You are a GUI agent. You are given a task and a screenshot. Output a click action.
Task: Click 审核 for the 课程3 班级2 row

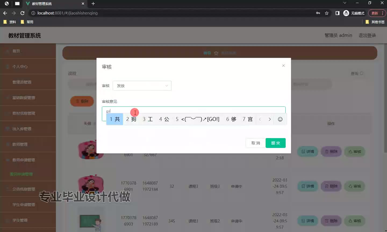pyautogui.click(x=355, y=221)
